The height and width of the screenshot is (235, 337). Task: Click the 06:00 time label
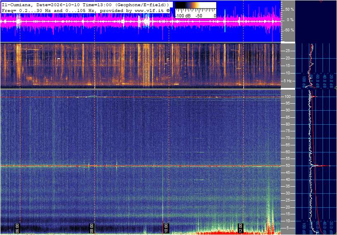pyautogui.click(x=17, y=228)
